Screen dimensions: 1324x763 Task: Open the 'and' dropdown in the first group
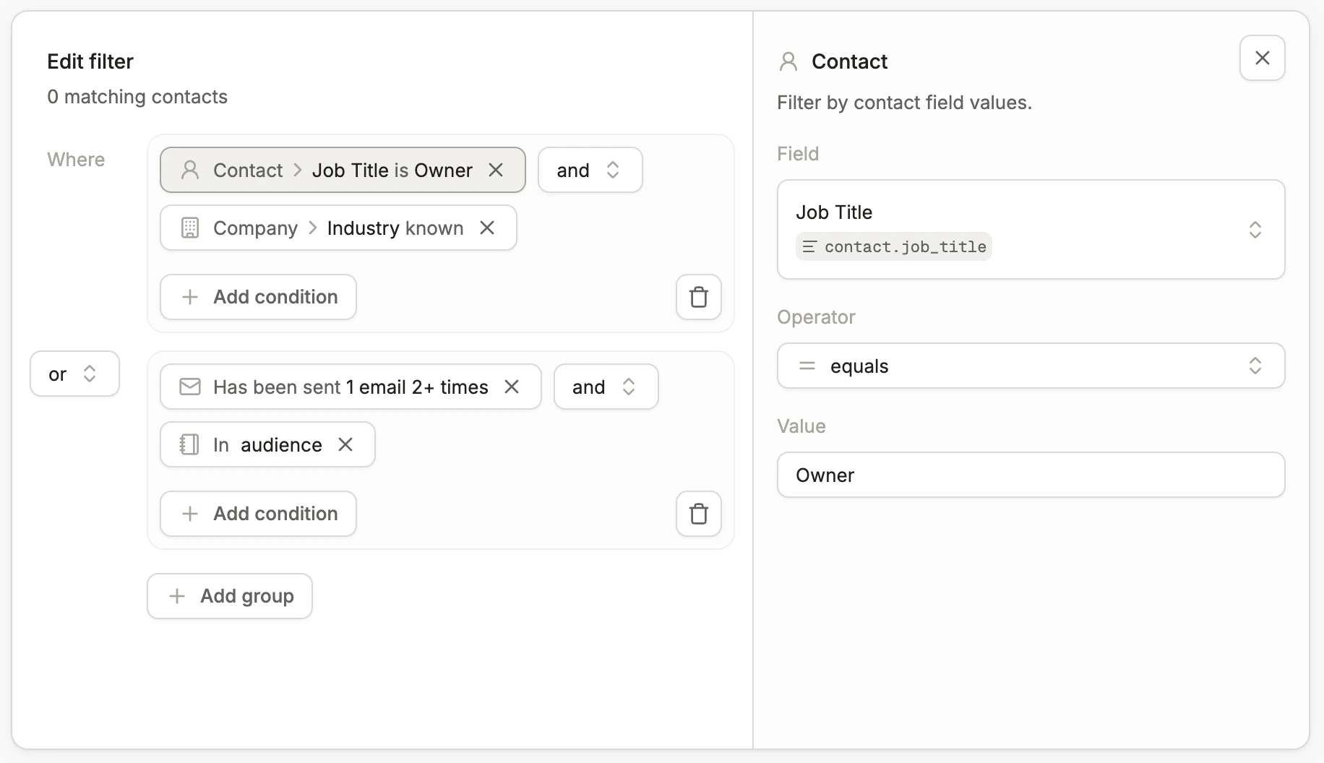coord(590,170)
